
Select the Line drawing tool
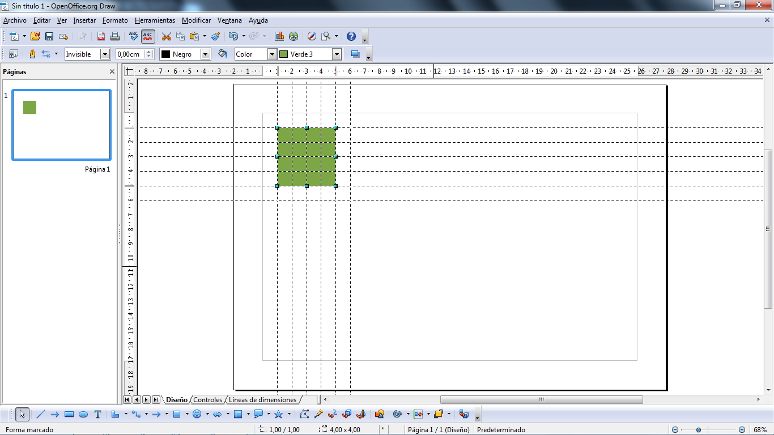(x=41, y=414)
